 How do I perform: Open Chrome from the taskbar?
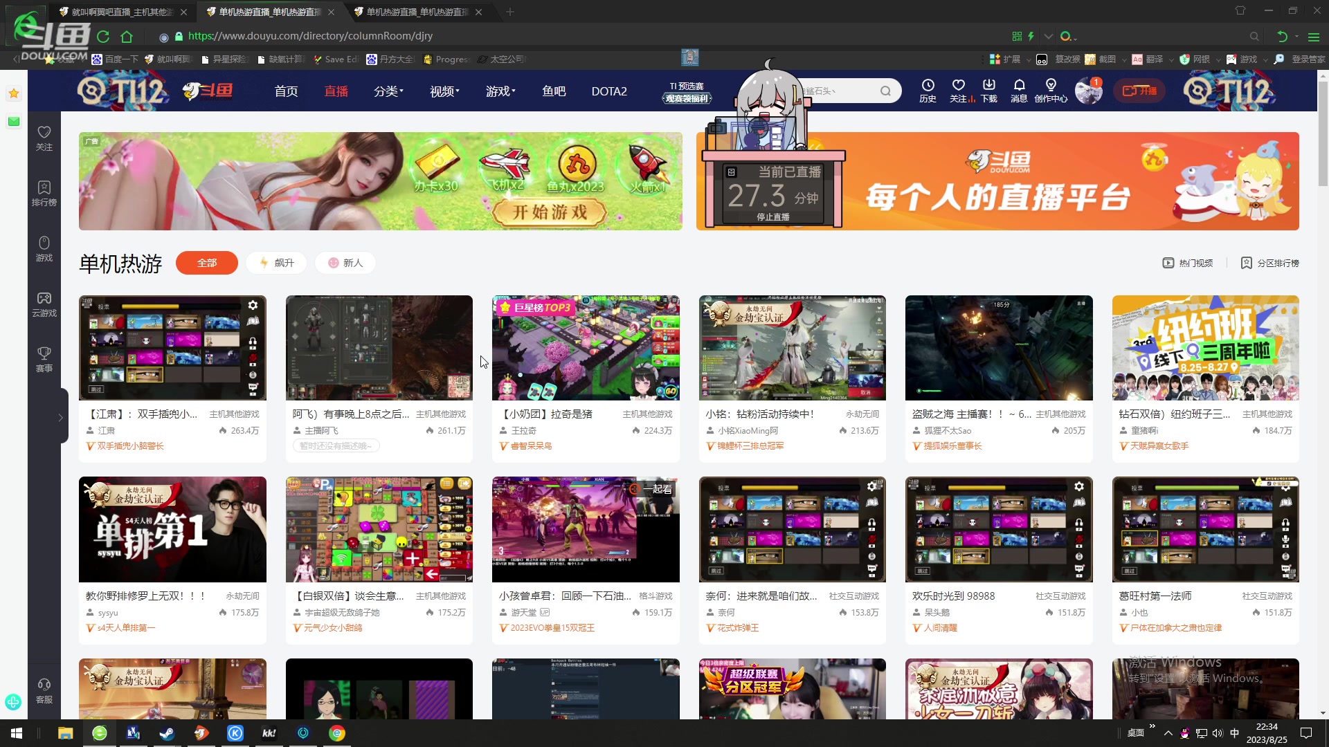[337, 733]
